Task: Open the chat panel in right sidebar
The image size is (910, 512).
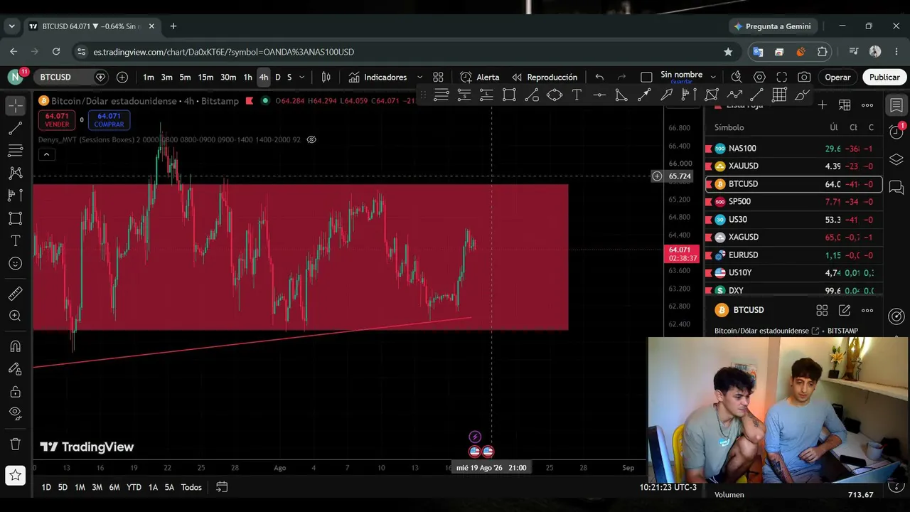Action: (x=896, y=188)
